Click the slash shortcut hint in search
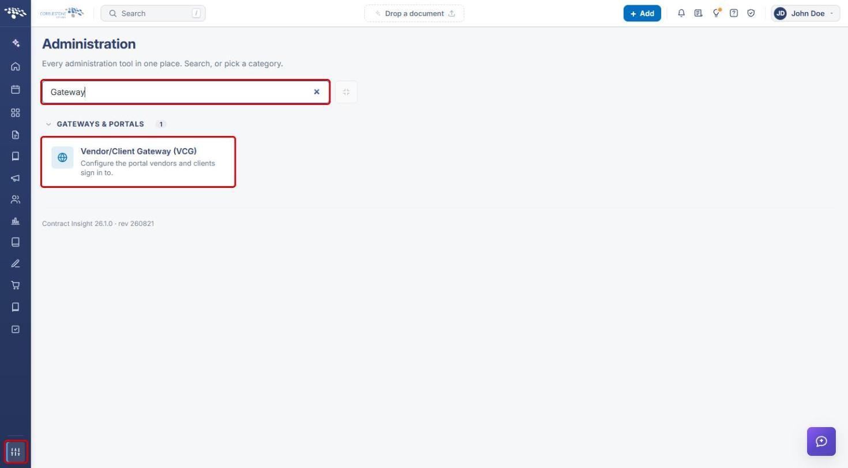The height and width of the screenshot is (468, 848). point(196,13)
